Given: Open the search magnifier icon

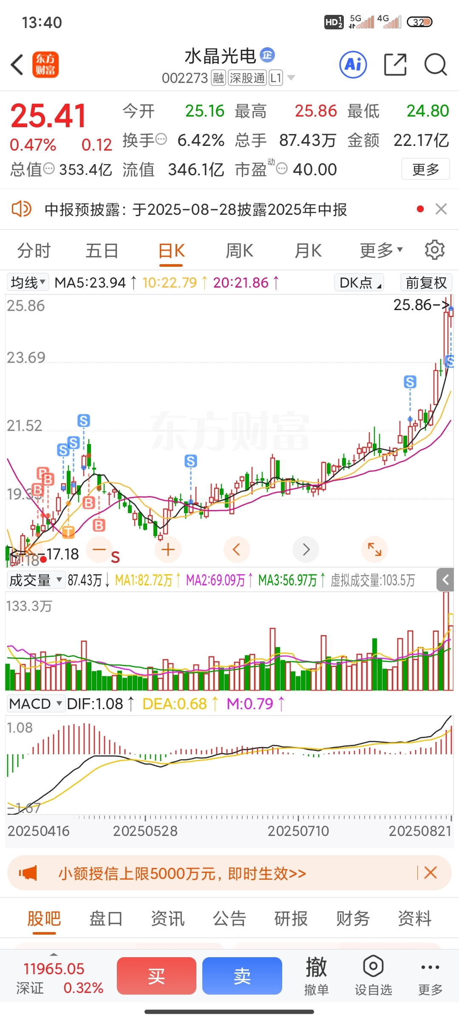Looking at the screenshot, I should tap(436, 65).
